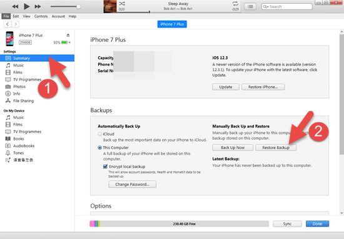Click the 256GB capacity badge
Viewport: 344px width, 239px height.
tap(25, 42)
